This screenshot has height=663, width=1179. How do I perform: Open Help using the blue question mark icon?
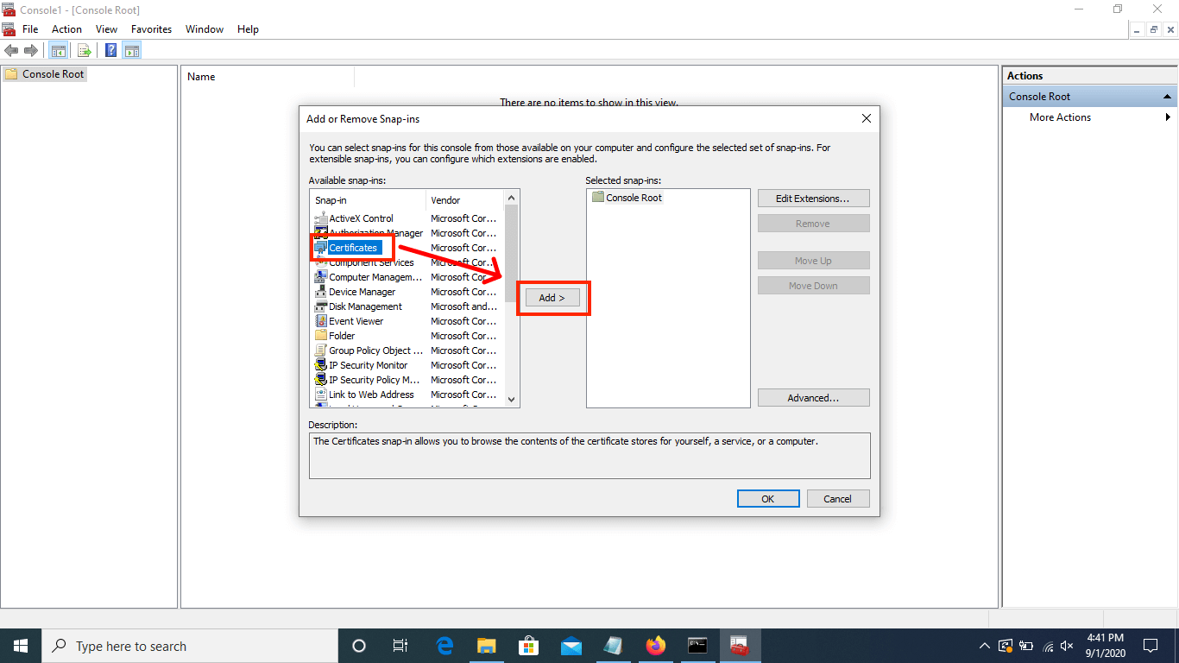point(110,49)
